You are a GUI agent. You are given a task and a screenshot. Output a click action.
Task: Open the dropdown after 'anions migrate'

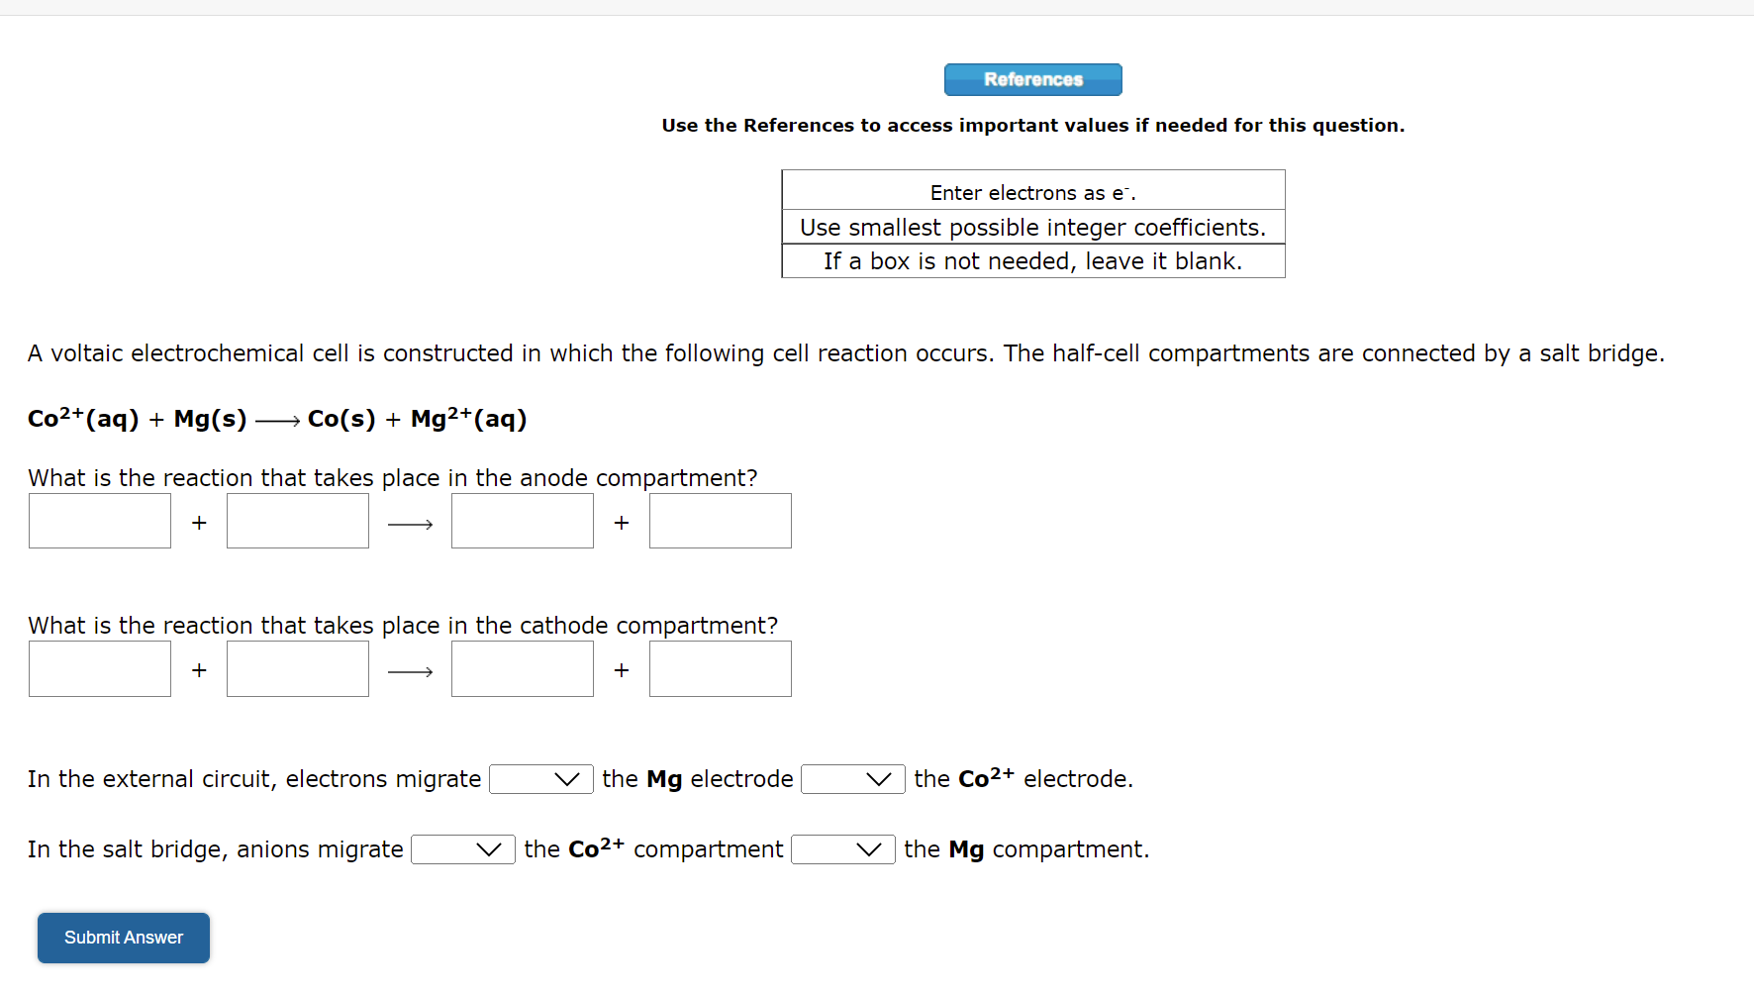462,849
